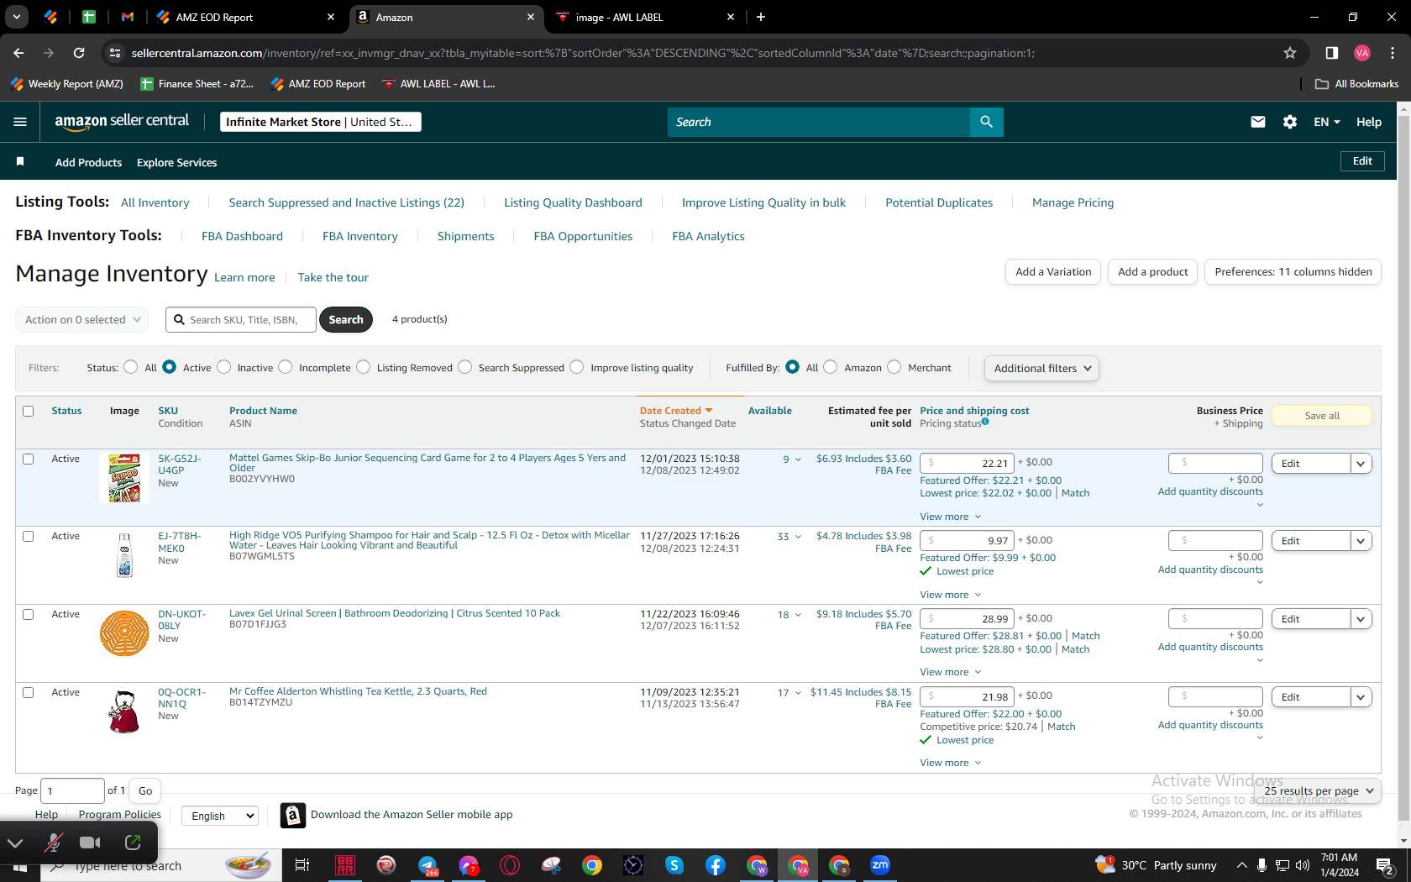Open the Action on 0 selected dropdown

(x=82, y=320)
